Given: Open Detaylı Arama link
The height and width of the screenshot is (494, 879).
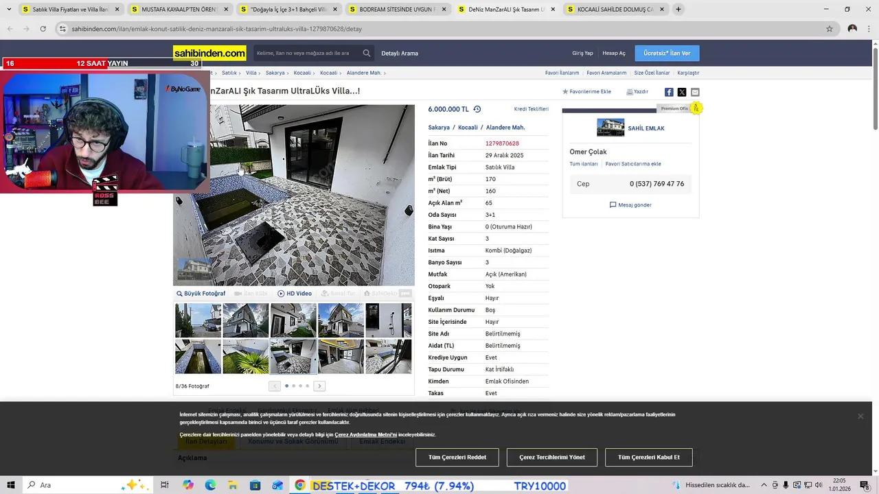Looking at the screenshot, I should click(x=400, y=53).
